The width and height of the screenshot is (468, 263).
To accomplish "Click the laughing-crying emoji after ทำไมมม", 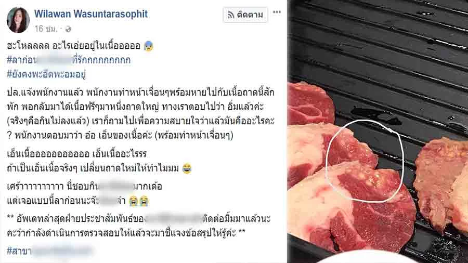I will point(187,168).
